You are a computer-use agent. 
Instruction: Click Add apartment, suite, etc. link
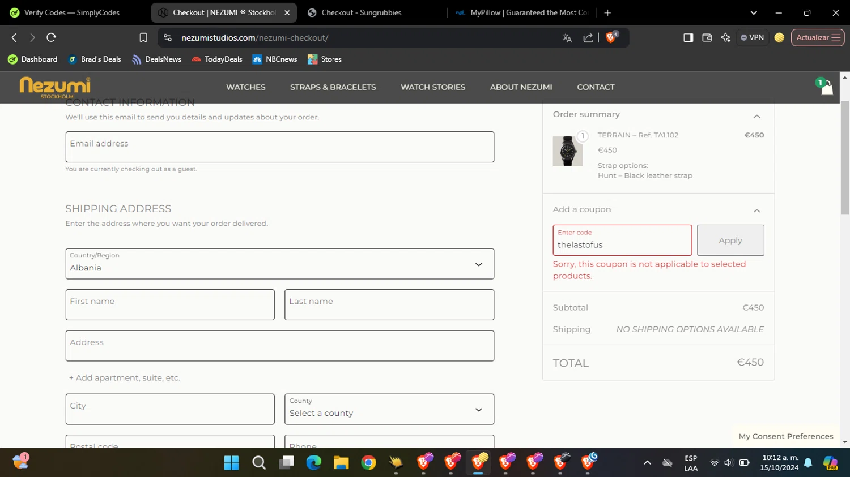[125, 378]
